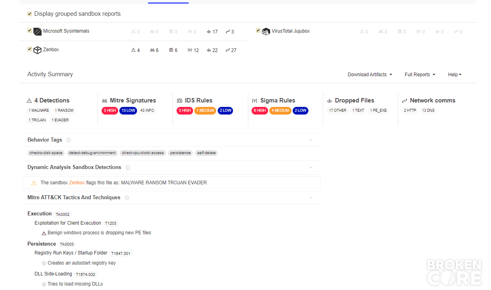Select the self-delete behavior tag
This screenshot has height=290, width=491.
click(206, 153)
